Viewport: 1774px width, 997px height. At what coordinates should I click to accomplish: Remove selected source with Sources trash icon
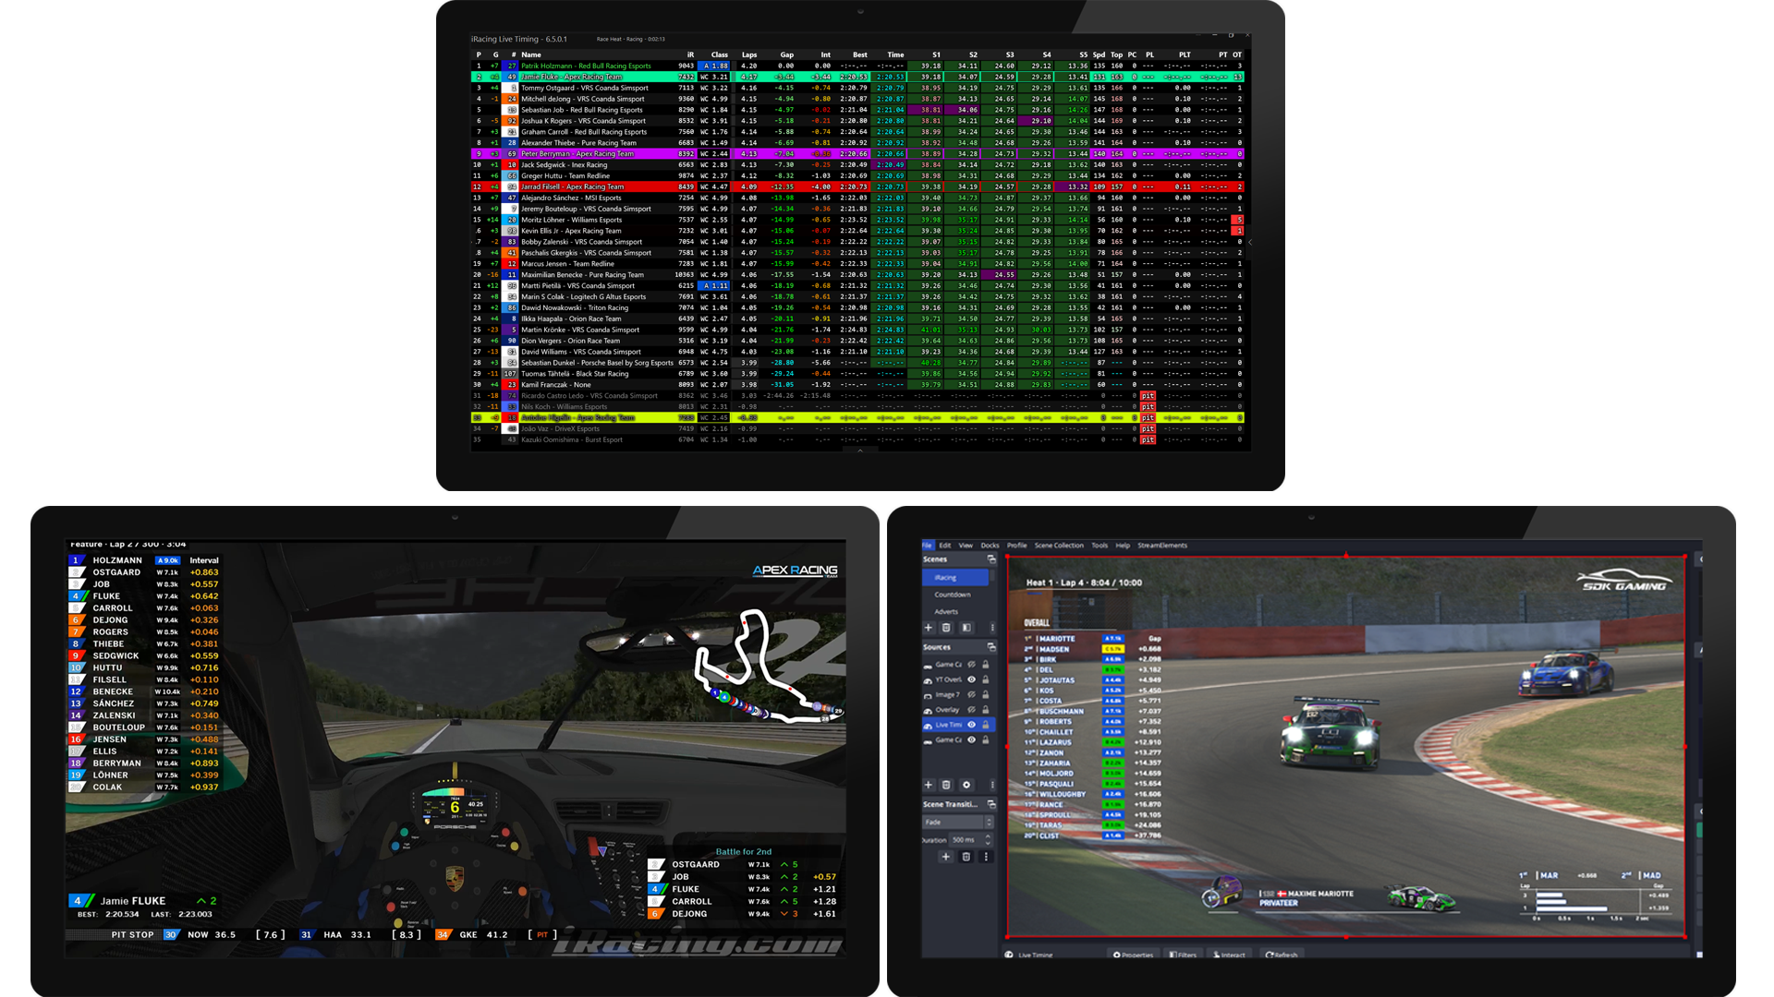946,785
